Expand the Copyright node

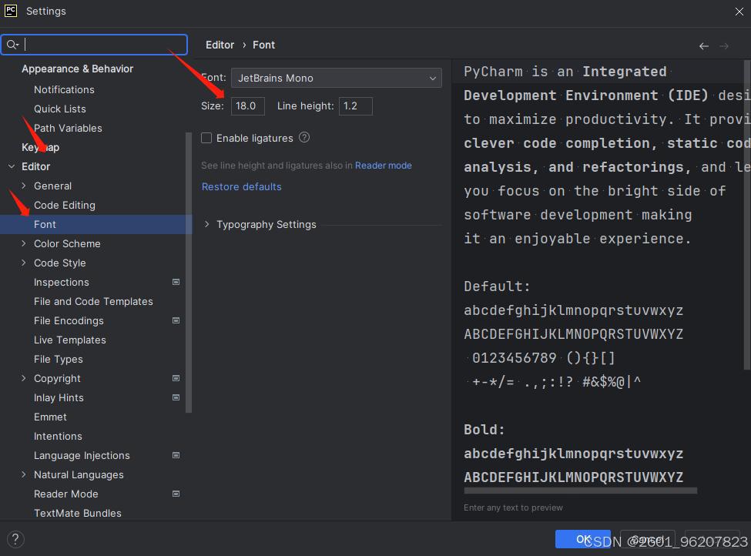pyautogui.click(x=23, y=378)
